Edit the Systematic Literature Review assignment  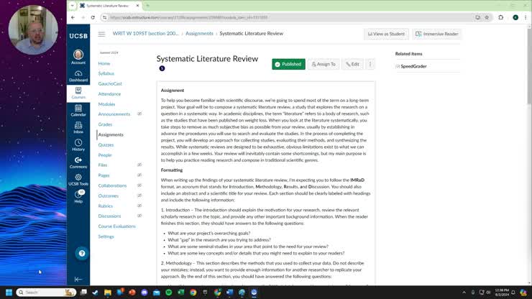pos(352,64)
